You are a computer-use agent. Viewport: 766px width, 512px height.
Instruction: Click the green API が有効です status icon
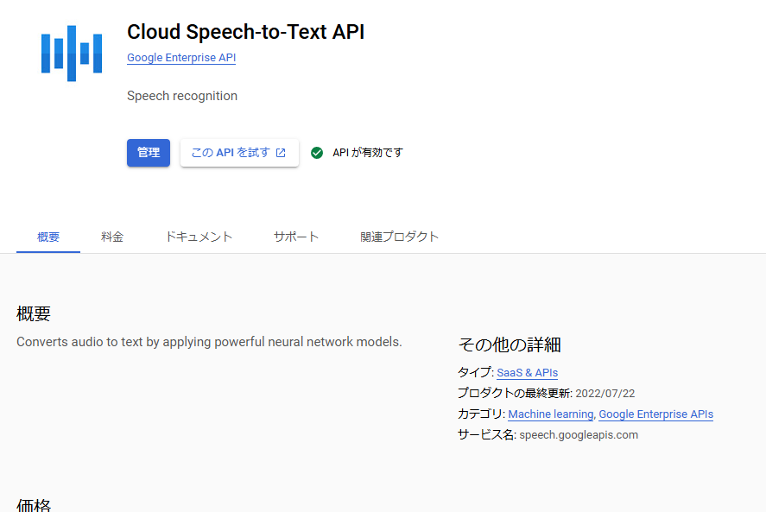[317, 152]
